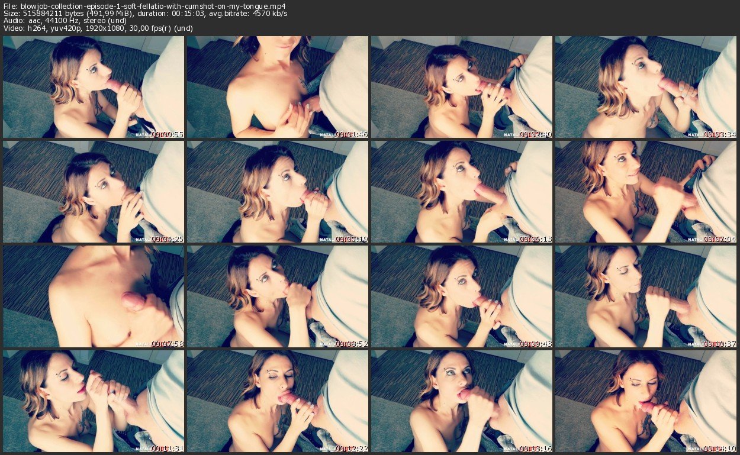Select the thumbnail labeled 00:05:19

(x=278, y=192)
